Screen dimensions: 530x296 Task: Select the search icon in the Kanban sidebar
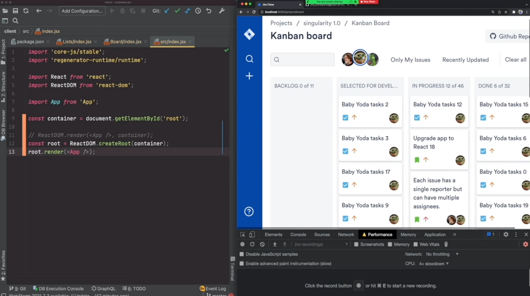click(249, 59)
